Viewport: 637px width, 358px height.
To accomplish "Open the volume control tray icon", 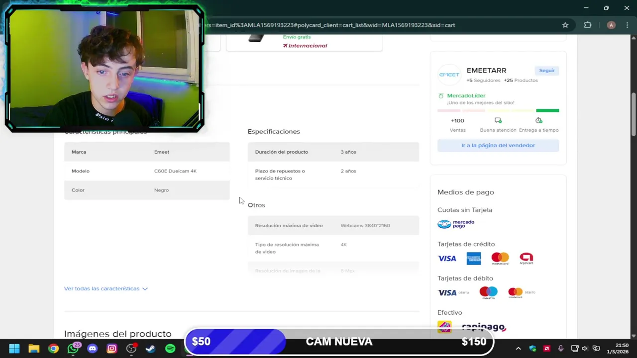I will [x=585, y=349].
